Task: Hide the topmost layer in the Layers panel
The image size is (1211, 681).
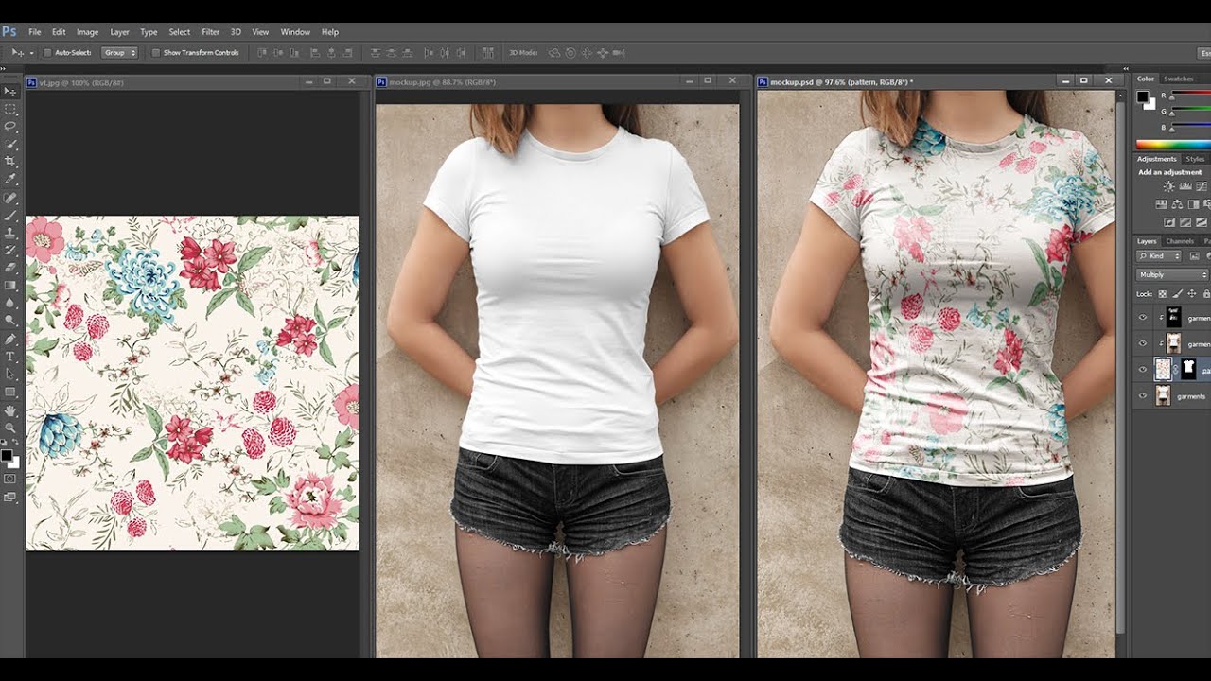Action: point(1143,318)
